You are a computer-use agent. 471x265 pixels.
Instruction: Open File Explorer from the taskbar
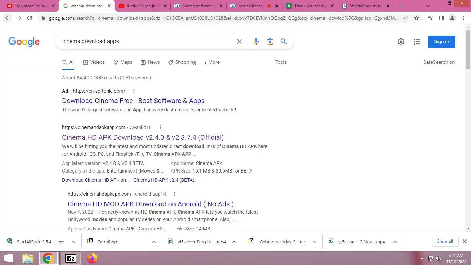[x=28, y=258]
